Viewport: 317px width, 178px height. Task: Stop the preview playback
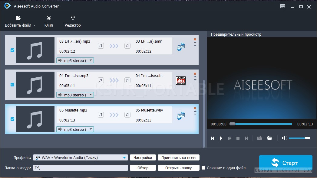tap(238, 138)
